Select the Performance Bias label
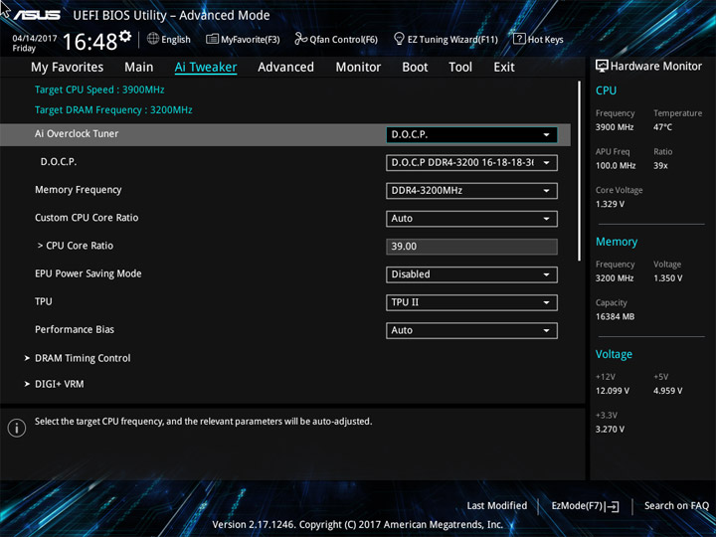This screenshot has width=716, height=537. tap(75, 330)
